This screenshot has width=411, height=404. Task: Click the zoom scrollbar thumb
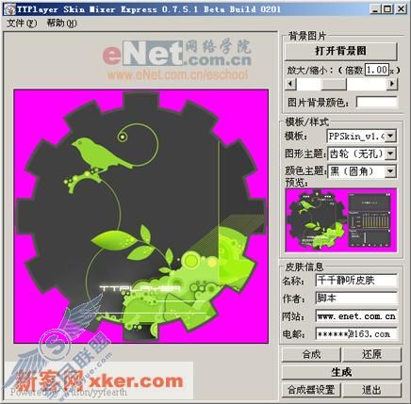tap(333, 84)
